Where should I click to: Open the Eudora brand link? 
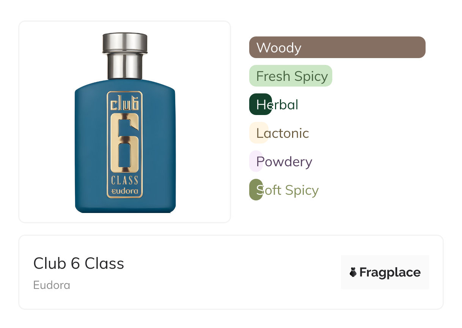coord(52,285)
